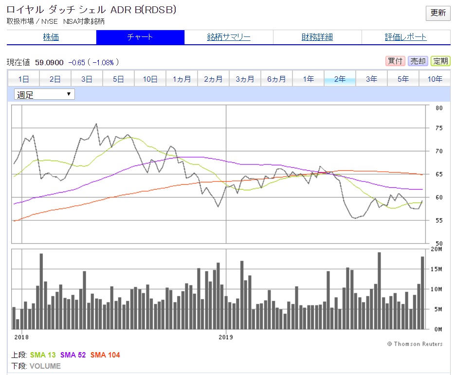Viewport: 455px width, 375px height.
Task: Click the stock title ロイヤル ダッチ シェル ADR B
Action: [x=91, y=10]
